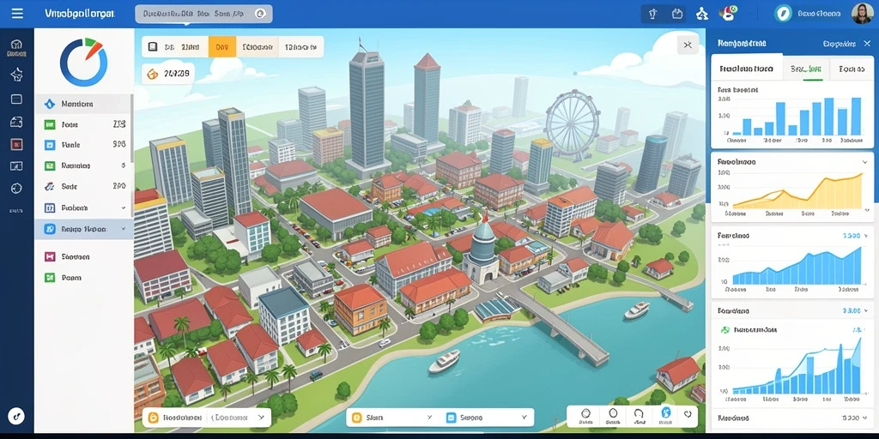This screenshot has height=439, width=879.
Task: Click the tray share icon beside the upload arrow
Action: click(x=676, y=14)
